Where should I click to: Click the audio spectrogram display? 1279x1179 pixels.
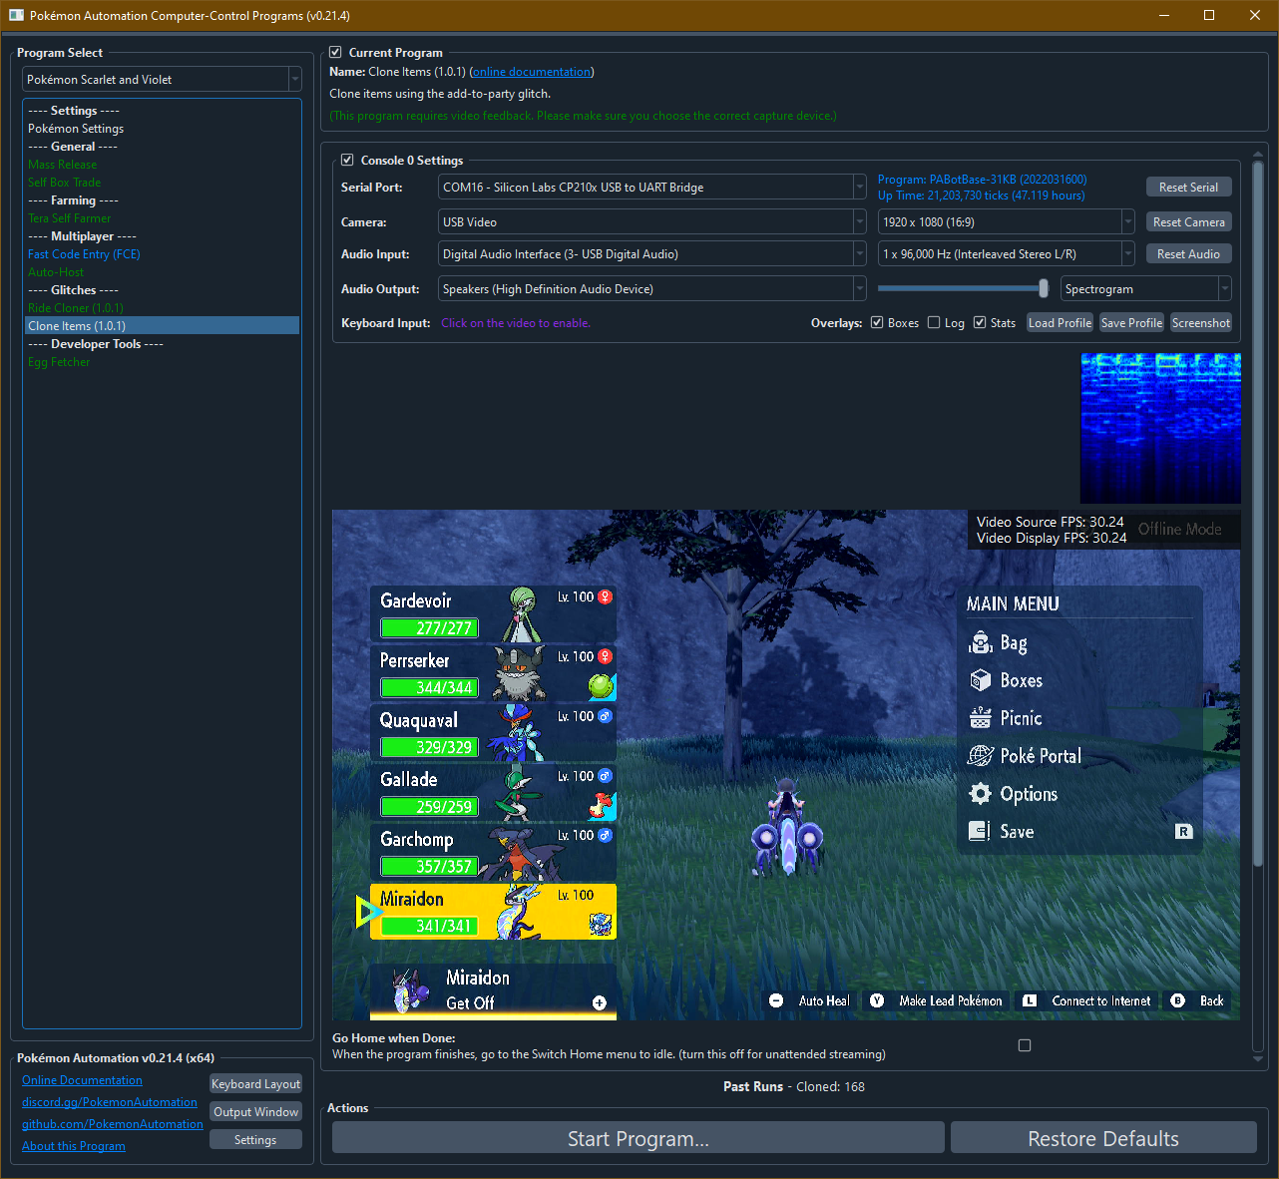tap(1160, 428)
